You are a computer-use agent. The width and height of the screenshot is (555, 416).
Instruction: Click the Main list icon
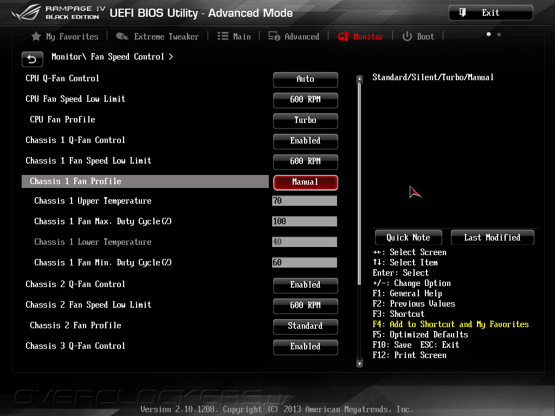(x=223, y=36)
